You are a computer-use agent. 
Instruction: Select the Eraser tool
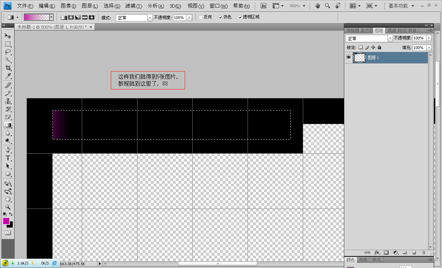(x=8, y=117)
